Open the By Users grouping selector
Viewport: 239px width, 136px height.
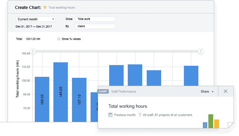[95, 26]
